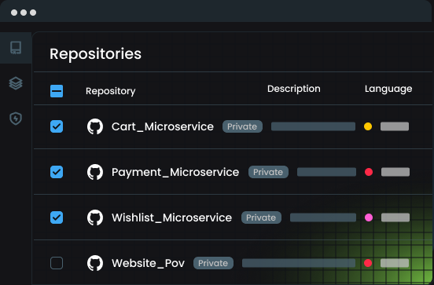Click GitHub icon beside Website_Pov
Screen dimensions: 434x285
click(95, 263)
